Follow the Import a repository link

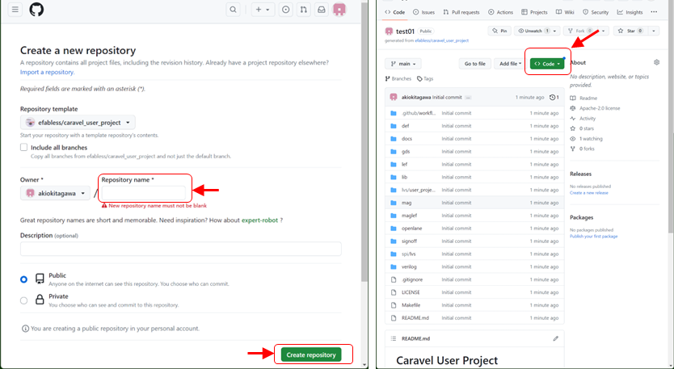point(47,72)
